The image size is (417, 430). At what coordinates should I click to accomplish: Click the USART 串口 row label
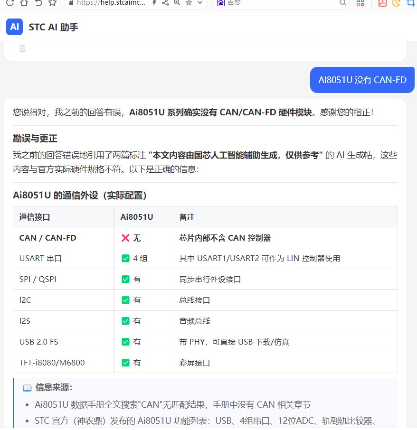pos(40,258)
